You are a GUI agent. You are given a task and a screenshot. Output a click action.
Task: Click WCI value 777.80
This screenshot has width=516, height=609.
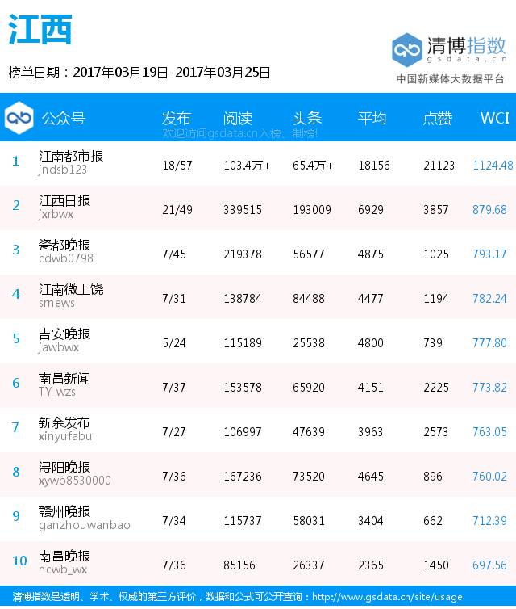[x=489, y=343]
